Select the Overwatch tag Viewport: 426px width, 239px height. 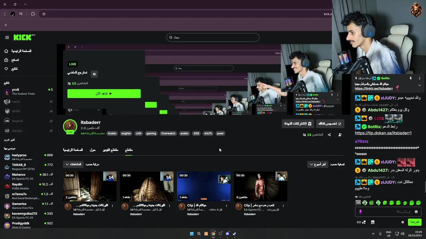click(168, 133)
